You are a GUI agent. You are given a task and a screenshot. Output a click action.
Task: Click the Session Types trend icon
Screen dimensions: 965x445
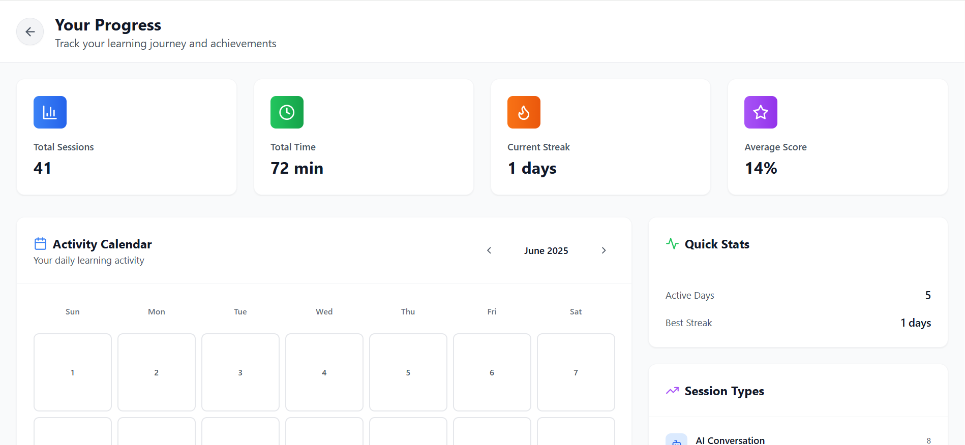point(672,391)
